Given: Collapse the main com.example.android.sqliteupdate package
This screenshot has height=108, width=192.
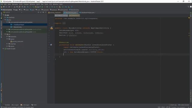Looking at the screenshot, I should [7, 22].
